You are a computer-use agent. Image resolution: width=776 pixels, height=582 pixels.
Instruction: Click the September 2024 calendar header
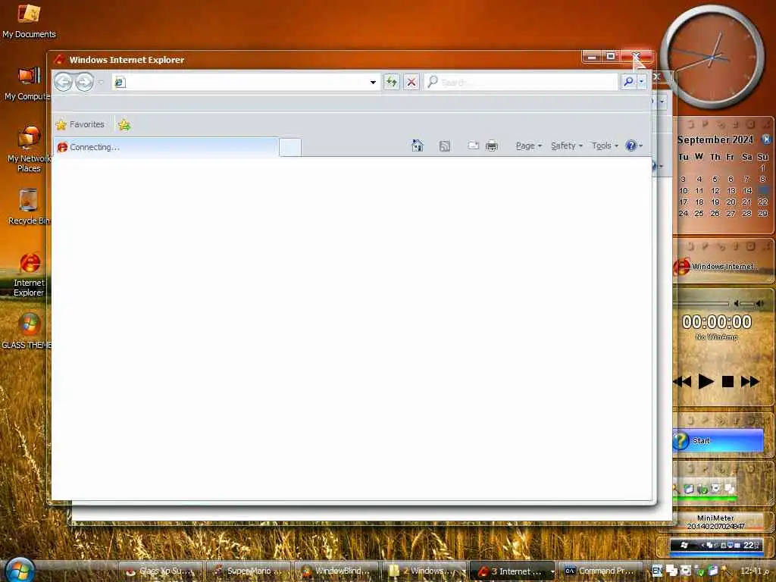tap(715, 140)
